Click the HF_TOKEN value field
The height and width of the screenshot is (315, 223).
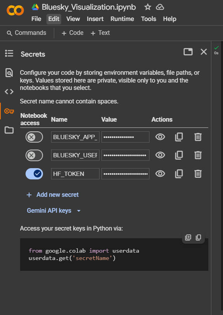125,174
